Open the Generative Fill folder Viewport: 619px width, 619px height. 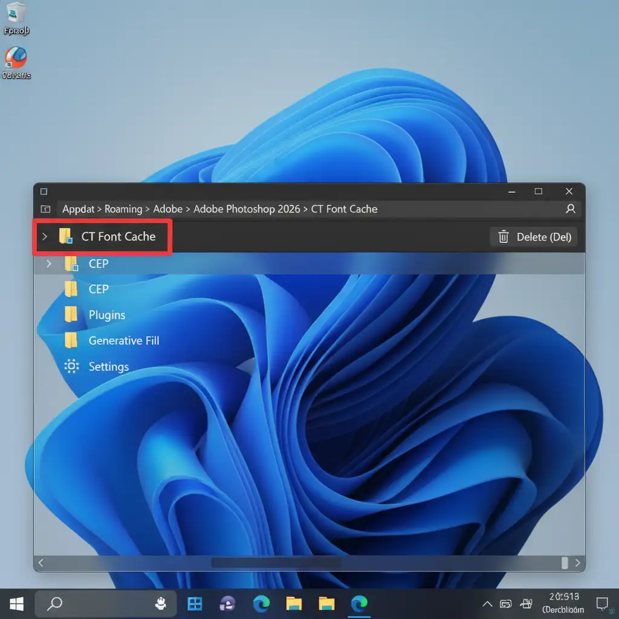click(x=123, y=341)
